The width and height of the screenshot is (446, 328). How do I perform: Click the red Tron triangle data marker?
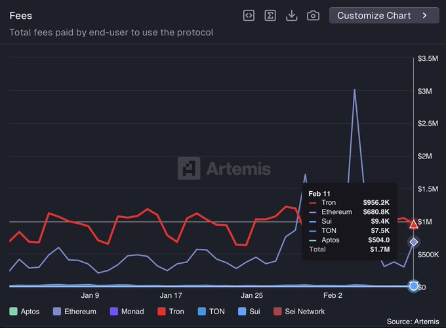tap(413, 225)
